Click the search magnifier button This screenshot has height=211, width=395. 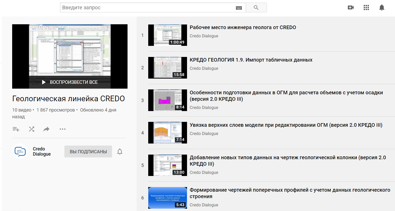[256, 7]
